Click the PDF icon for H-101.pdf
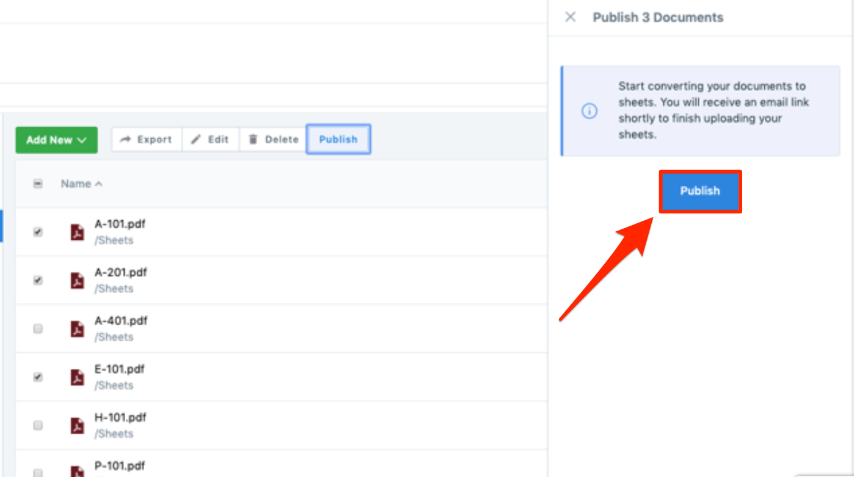 click(x=77, y=426)
